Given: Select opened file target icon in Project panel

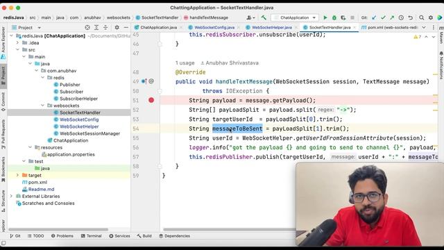Looking at the screenshot, I should 87,28.
